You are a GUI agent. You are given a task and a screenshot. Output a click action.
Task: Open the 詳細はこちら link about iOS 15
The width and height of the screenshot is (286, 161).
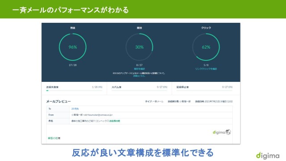139,76
